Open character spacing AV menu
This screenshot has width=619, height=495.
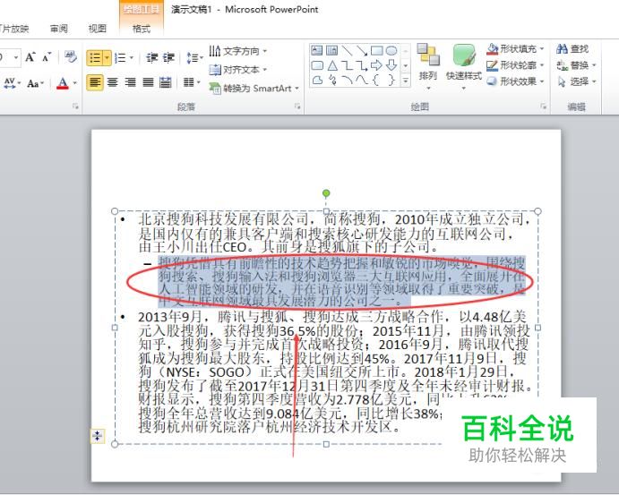(11, 83)
